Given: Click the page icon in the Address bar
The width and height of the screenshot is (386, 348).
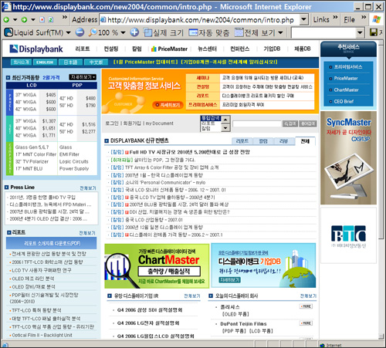Looking at the screenshot, I should point(103,19).
